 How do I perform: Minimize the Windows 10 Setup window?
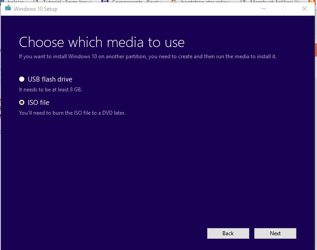[264, 9]
